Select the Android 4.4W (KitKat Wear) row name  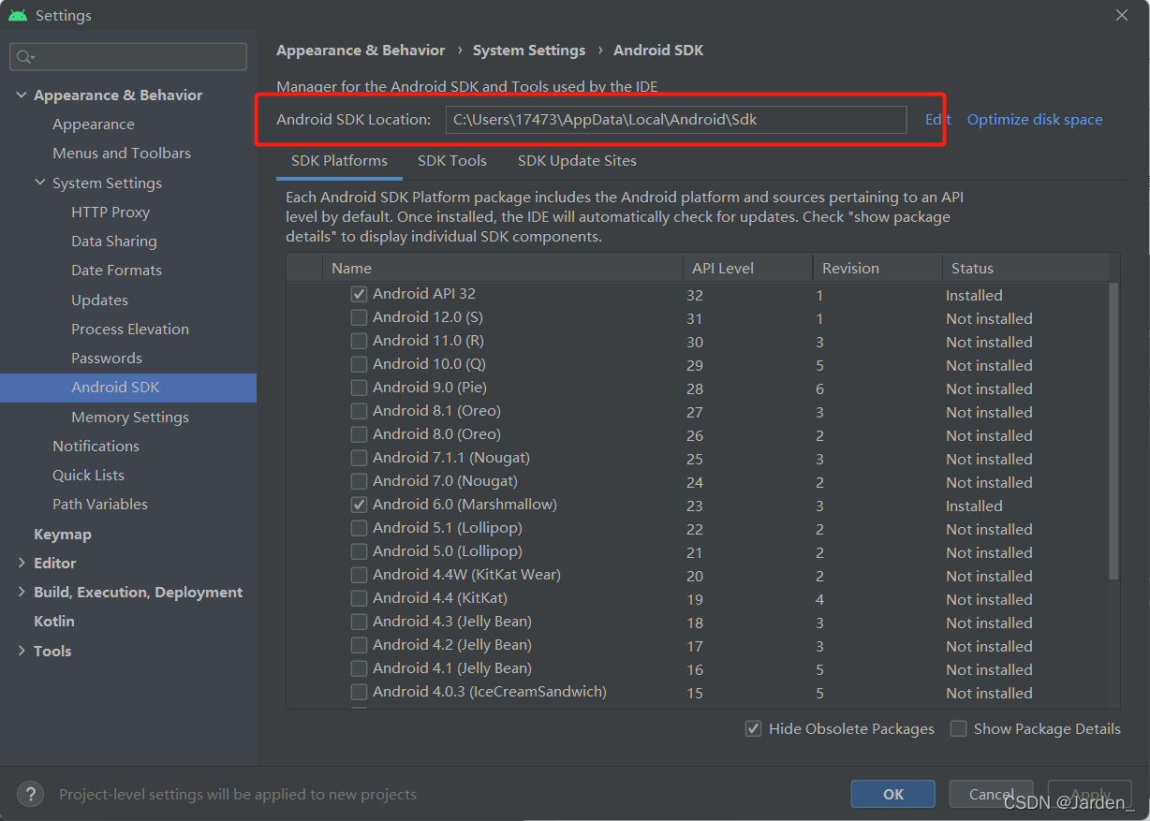(x=466, y=575)
